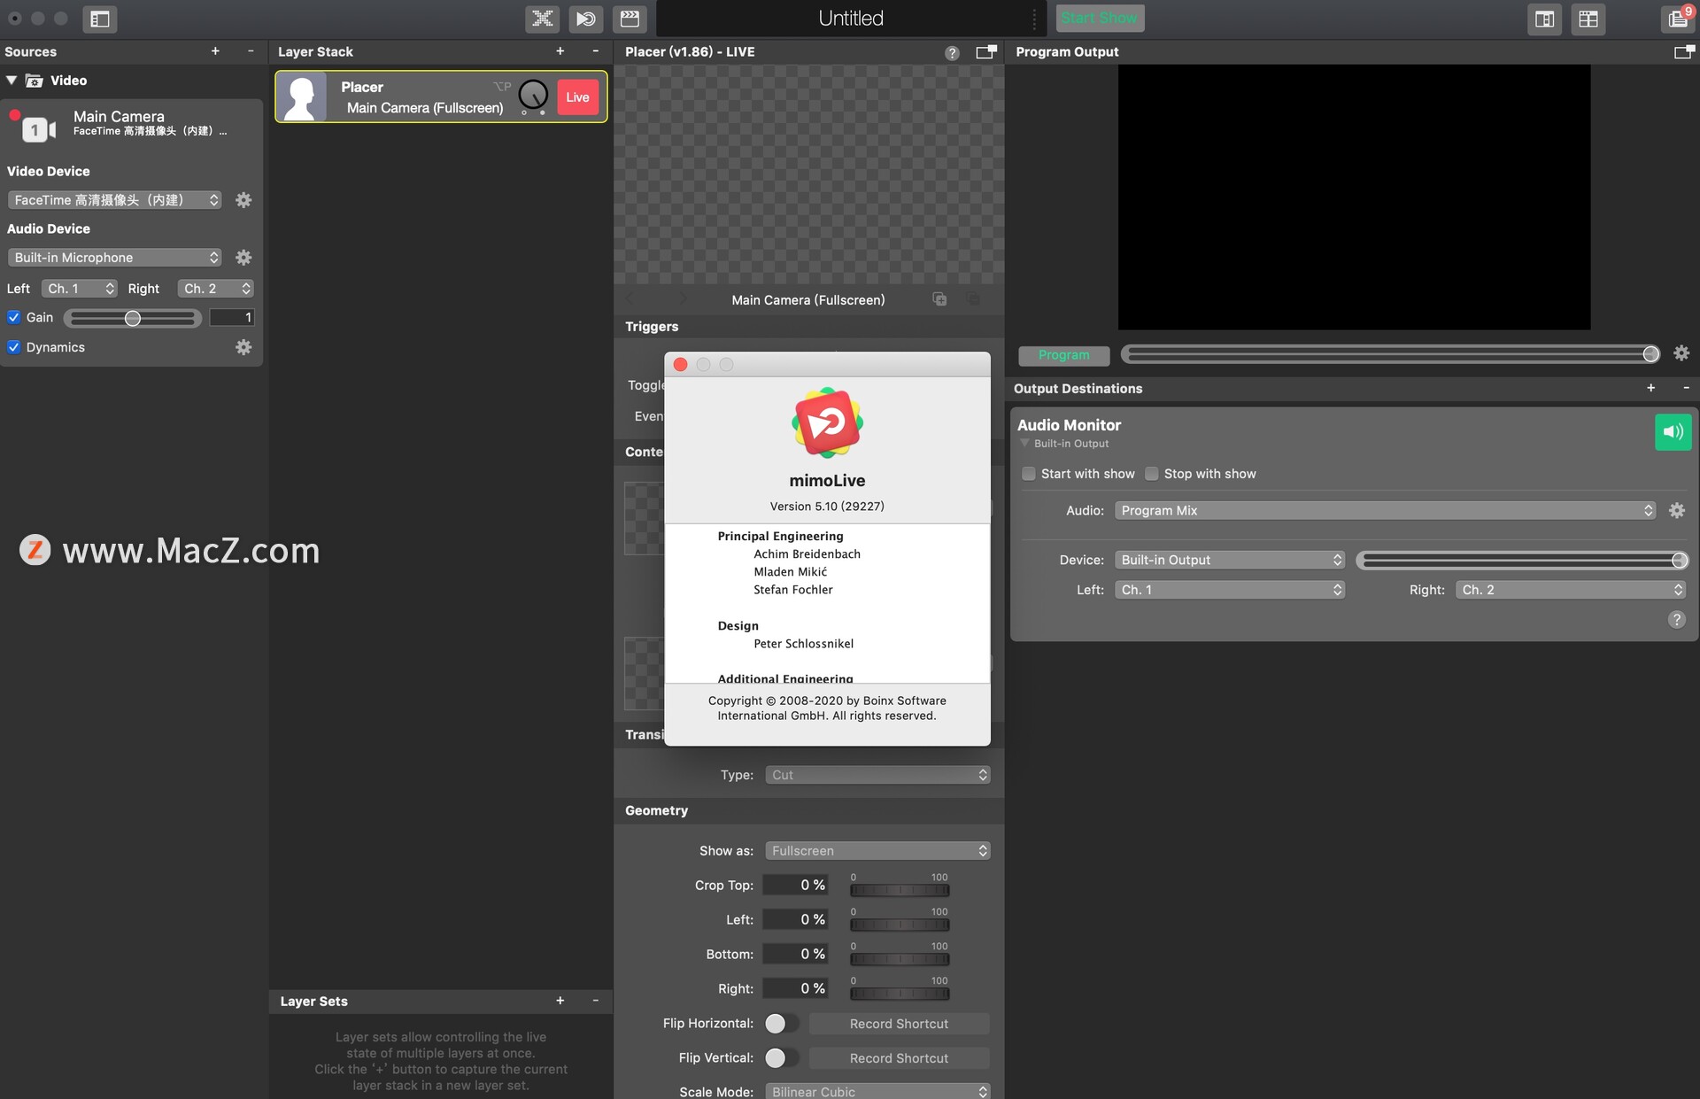The width and height of the screenshot is (1700, 1099).
Task: Drag the Program Output volume slider
Action: (x=1644, y=354)
